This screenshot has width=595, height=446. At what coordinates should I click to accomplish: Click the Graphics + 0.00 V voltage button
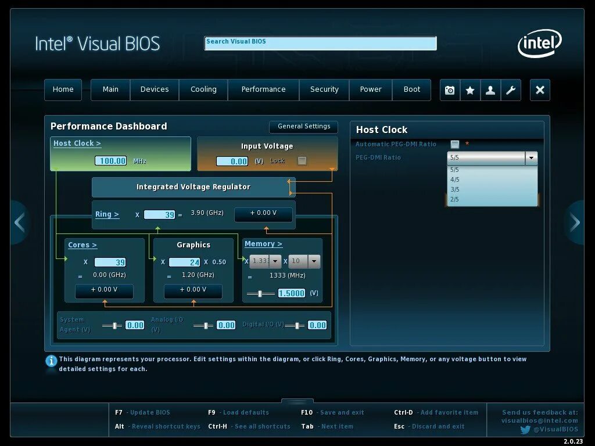coord(193,290)
